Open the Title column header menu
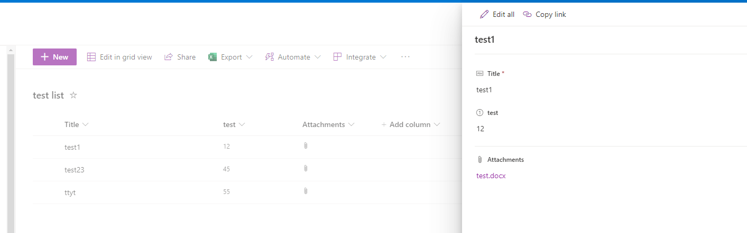 point(77,125)
